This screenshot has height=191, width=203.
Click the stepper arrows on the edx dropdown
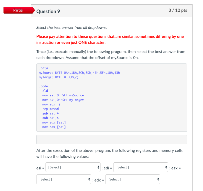click(x=158, y=179)
